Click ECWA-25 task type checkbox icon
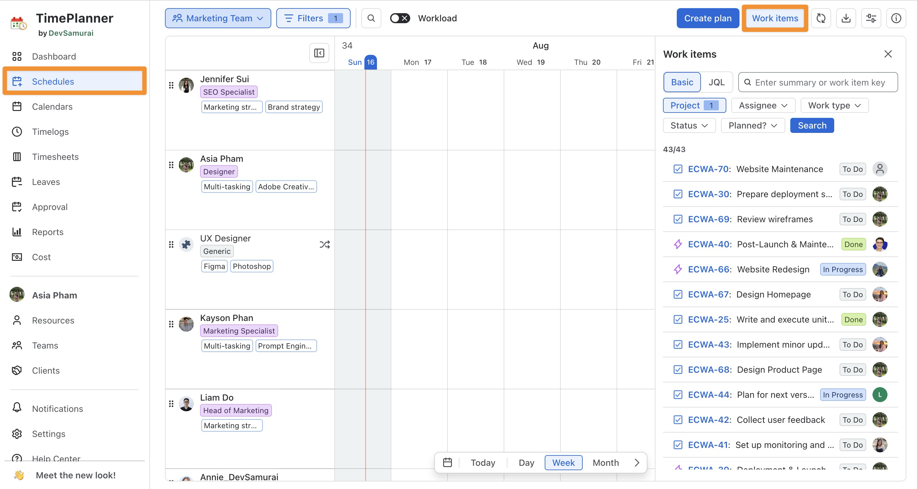This screenshot has width=917, height=489. 678,320
